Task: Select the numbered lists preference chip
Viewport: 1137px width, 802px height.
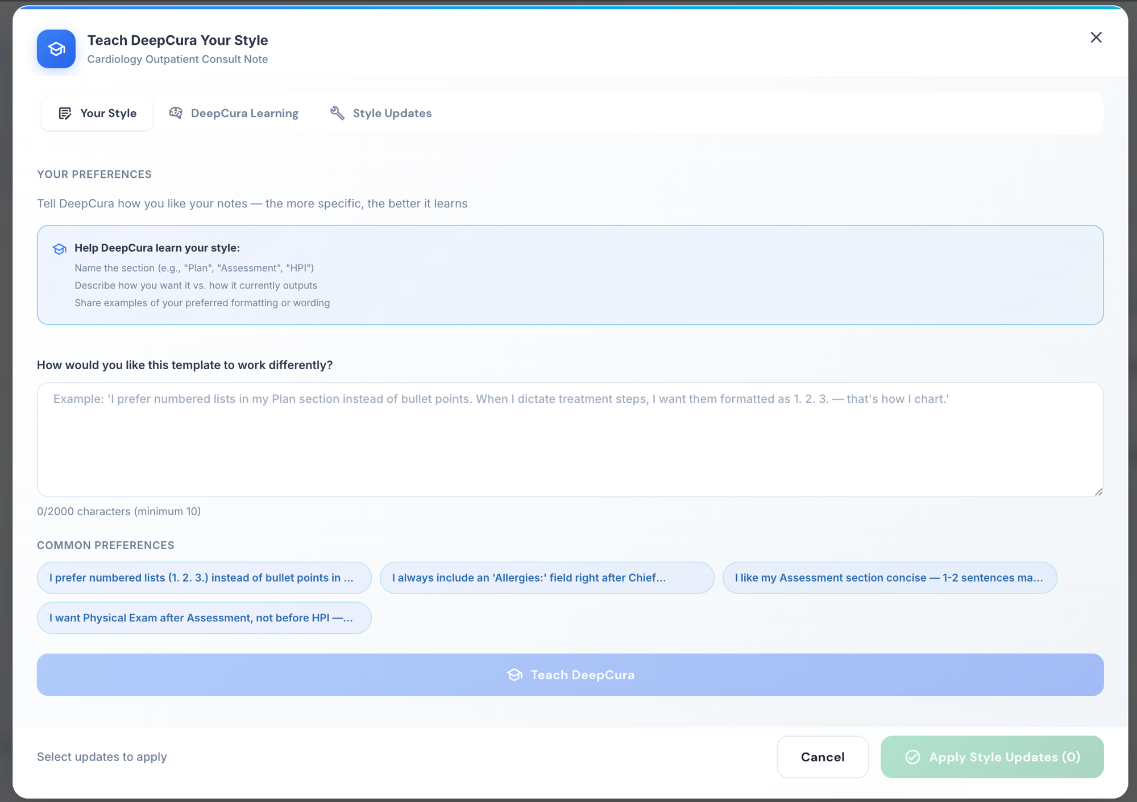Action: pyautogui.click(x=204, y=578)
